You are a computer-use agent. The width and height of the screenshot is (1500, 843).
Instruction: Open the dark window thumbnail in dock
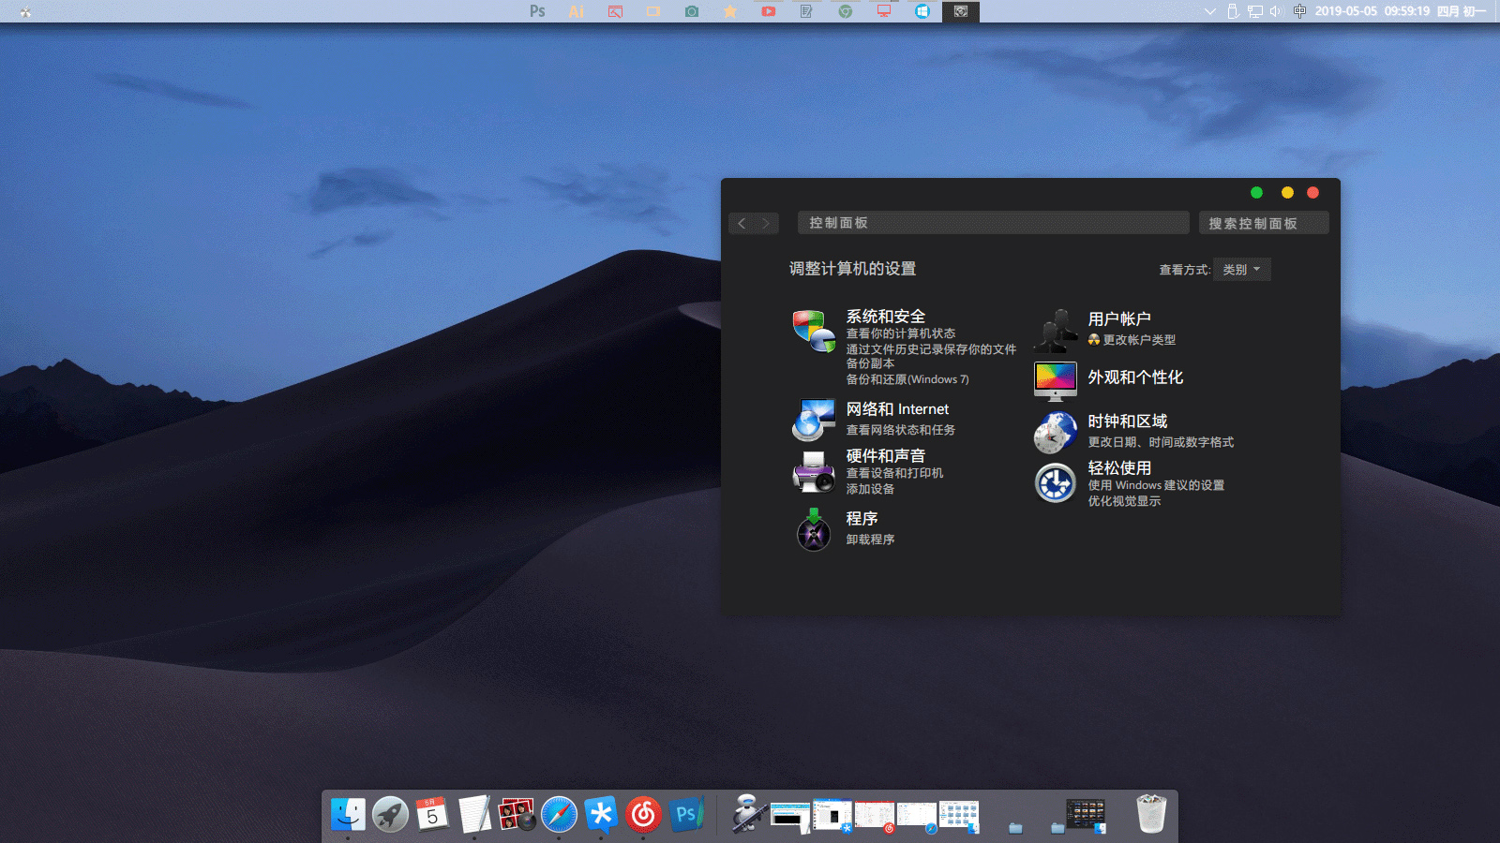pyautogui.click(x=1087, y=815)
